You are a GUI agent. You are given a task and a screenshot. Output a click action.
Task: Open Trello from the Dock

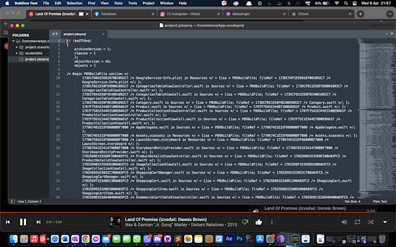point(219,239)
